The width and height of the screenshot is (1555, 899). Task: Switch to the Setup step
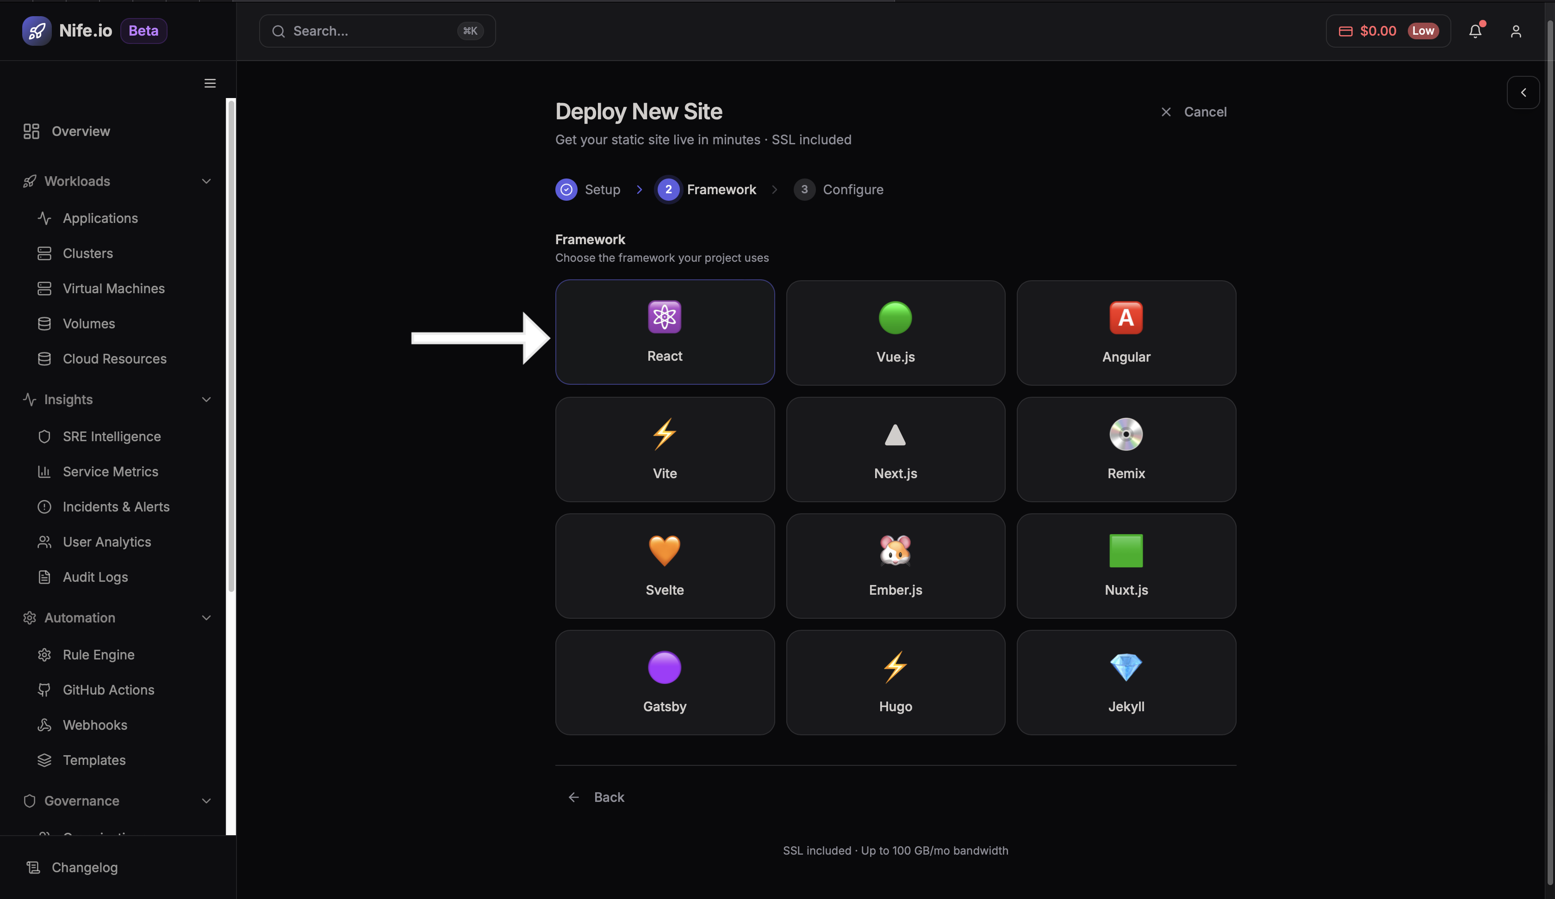click(x=588, y=189)
